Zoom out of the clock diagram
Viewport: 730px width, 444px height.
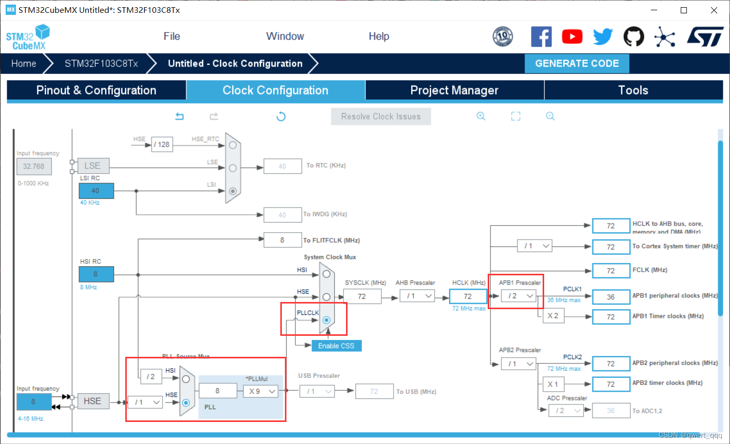pyautogui.click(x=550, y=116)
